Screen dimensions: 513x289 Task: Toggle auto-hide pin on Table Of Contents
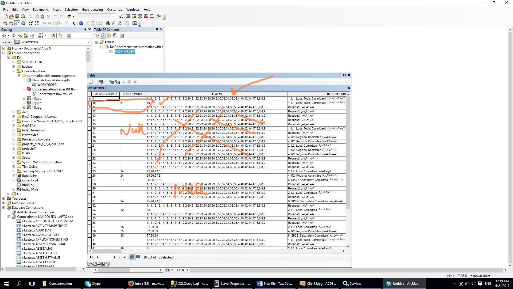click(157, 29)
